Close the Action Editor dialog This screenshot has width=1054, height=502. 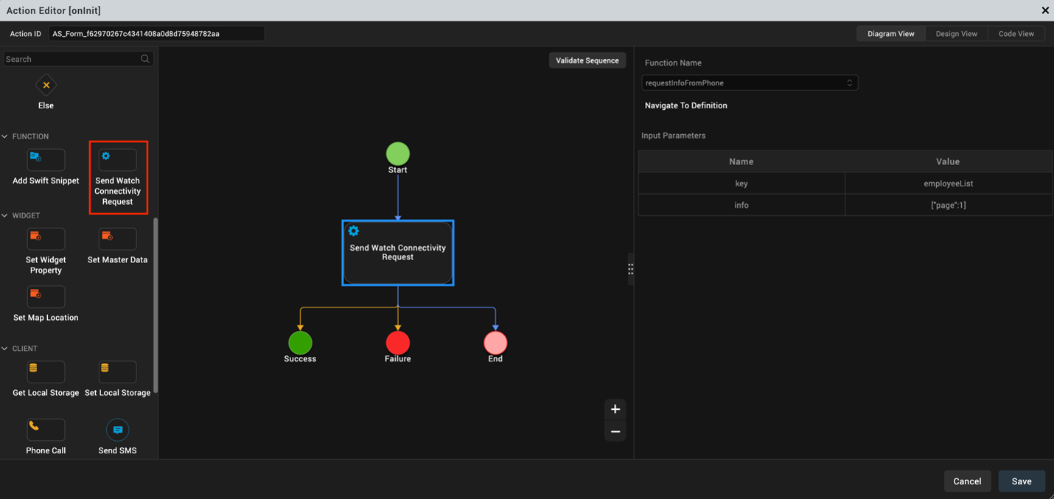point(1045,10)
